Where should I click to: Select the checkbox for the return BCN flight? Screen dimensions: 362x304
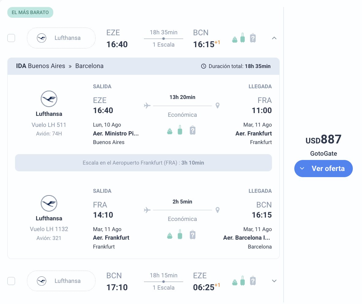(x=11, y=281)
